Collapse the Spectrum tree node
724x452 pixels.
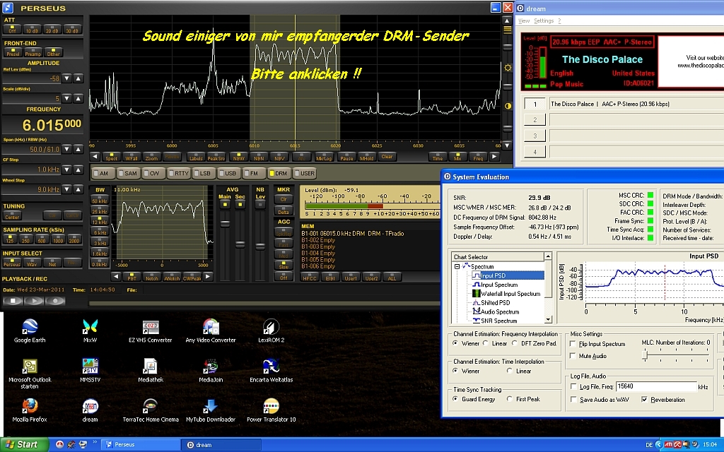point(457,266)
